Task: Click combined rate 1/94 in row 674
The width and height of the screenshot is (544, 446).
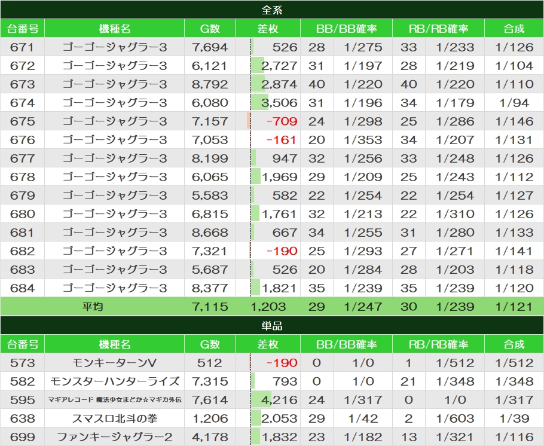Action: pyautogui.click(x=514, y=103)
